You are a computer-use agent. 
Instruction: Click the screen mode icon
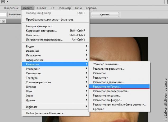point(3,1)
